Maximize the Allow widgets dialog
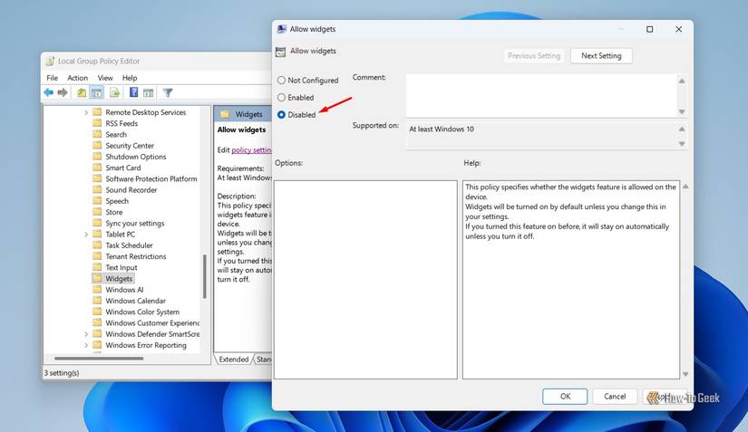 (x=649, y=29)
